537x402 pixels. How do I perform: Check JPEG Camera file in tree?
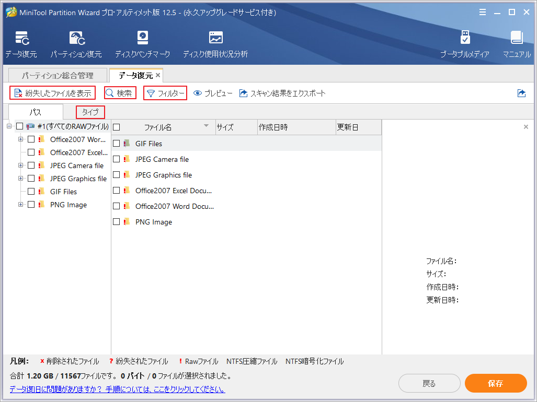31,165
